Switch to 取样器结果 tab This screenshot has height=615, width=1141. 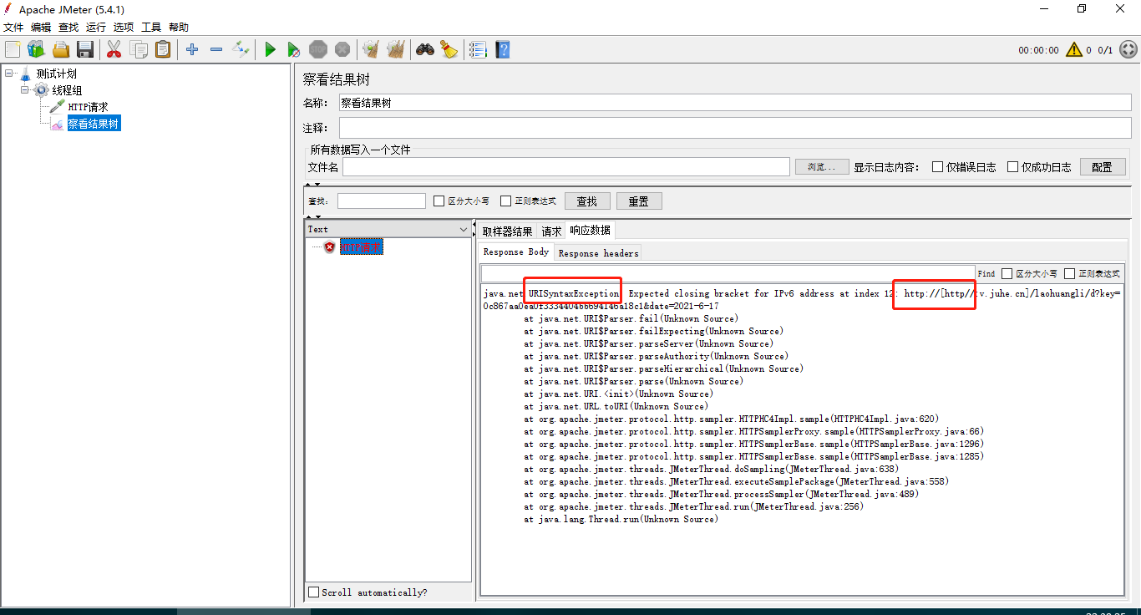[x=507, y=231]
